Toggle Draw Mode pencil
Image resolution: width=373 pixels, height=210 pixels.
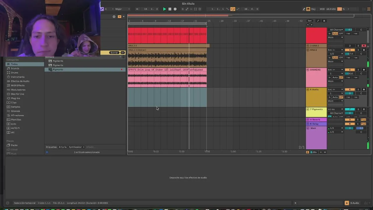pyautogui.click(x=304, y=9)
